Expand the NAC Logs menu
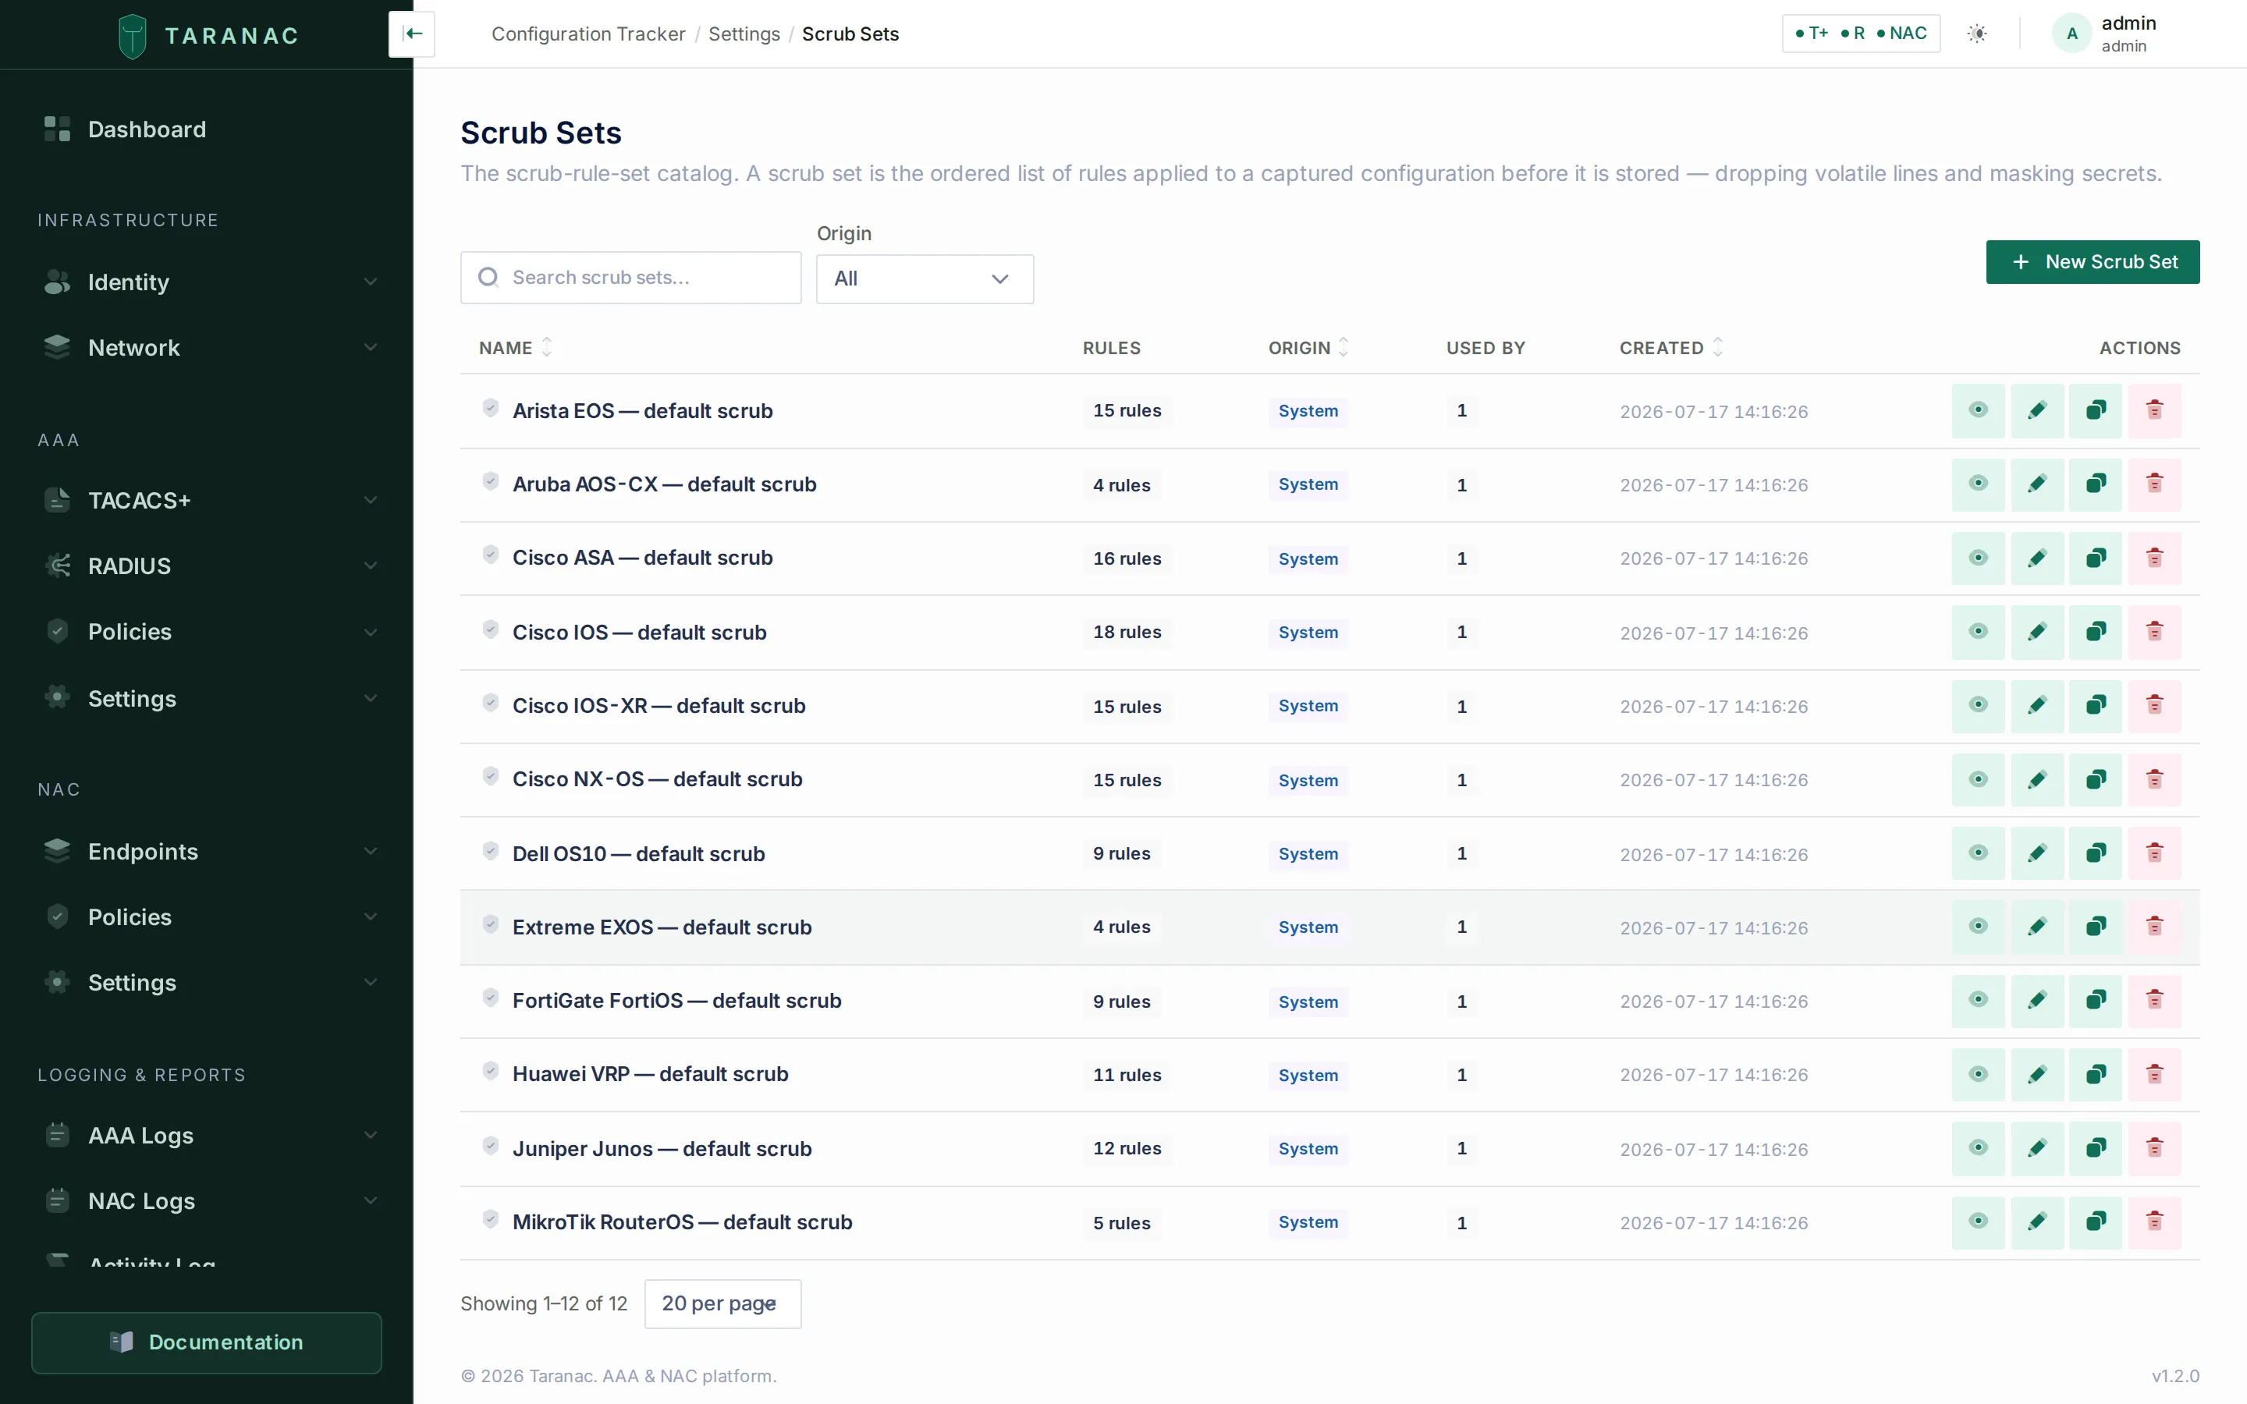This screenshot has height=1404, width=2247. click(206, 1200)
